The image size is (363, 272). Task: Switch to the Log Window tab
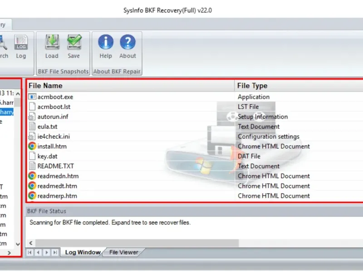[83, 253]
